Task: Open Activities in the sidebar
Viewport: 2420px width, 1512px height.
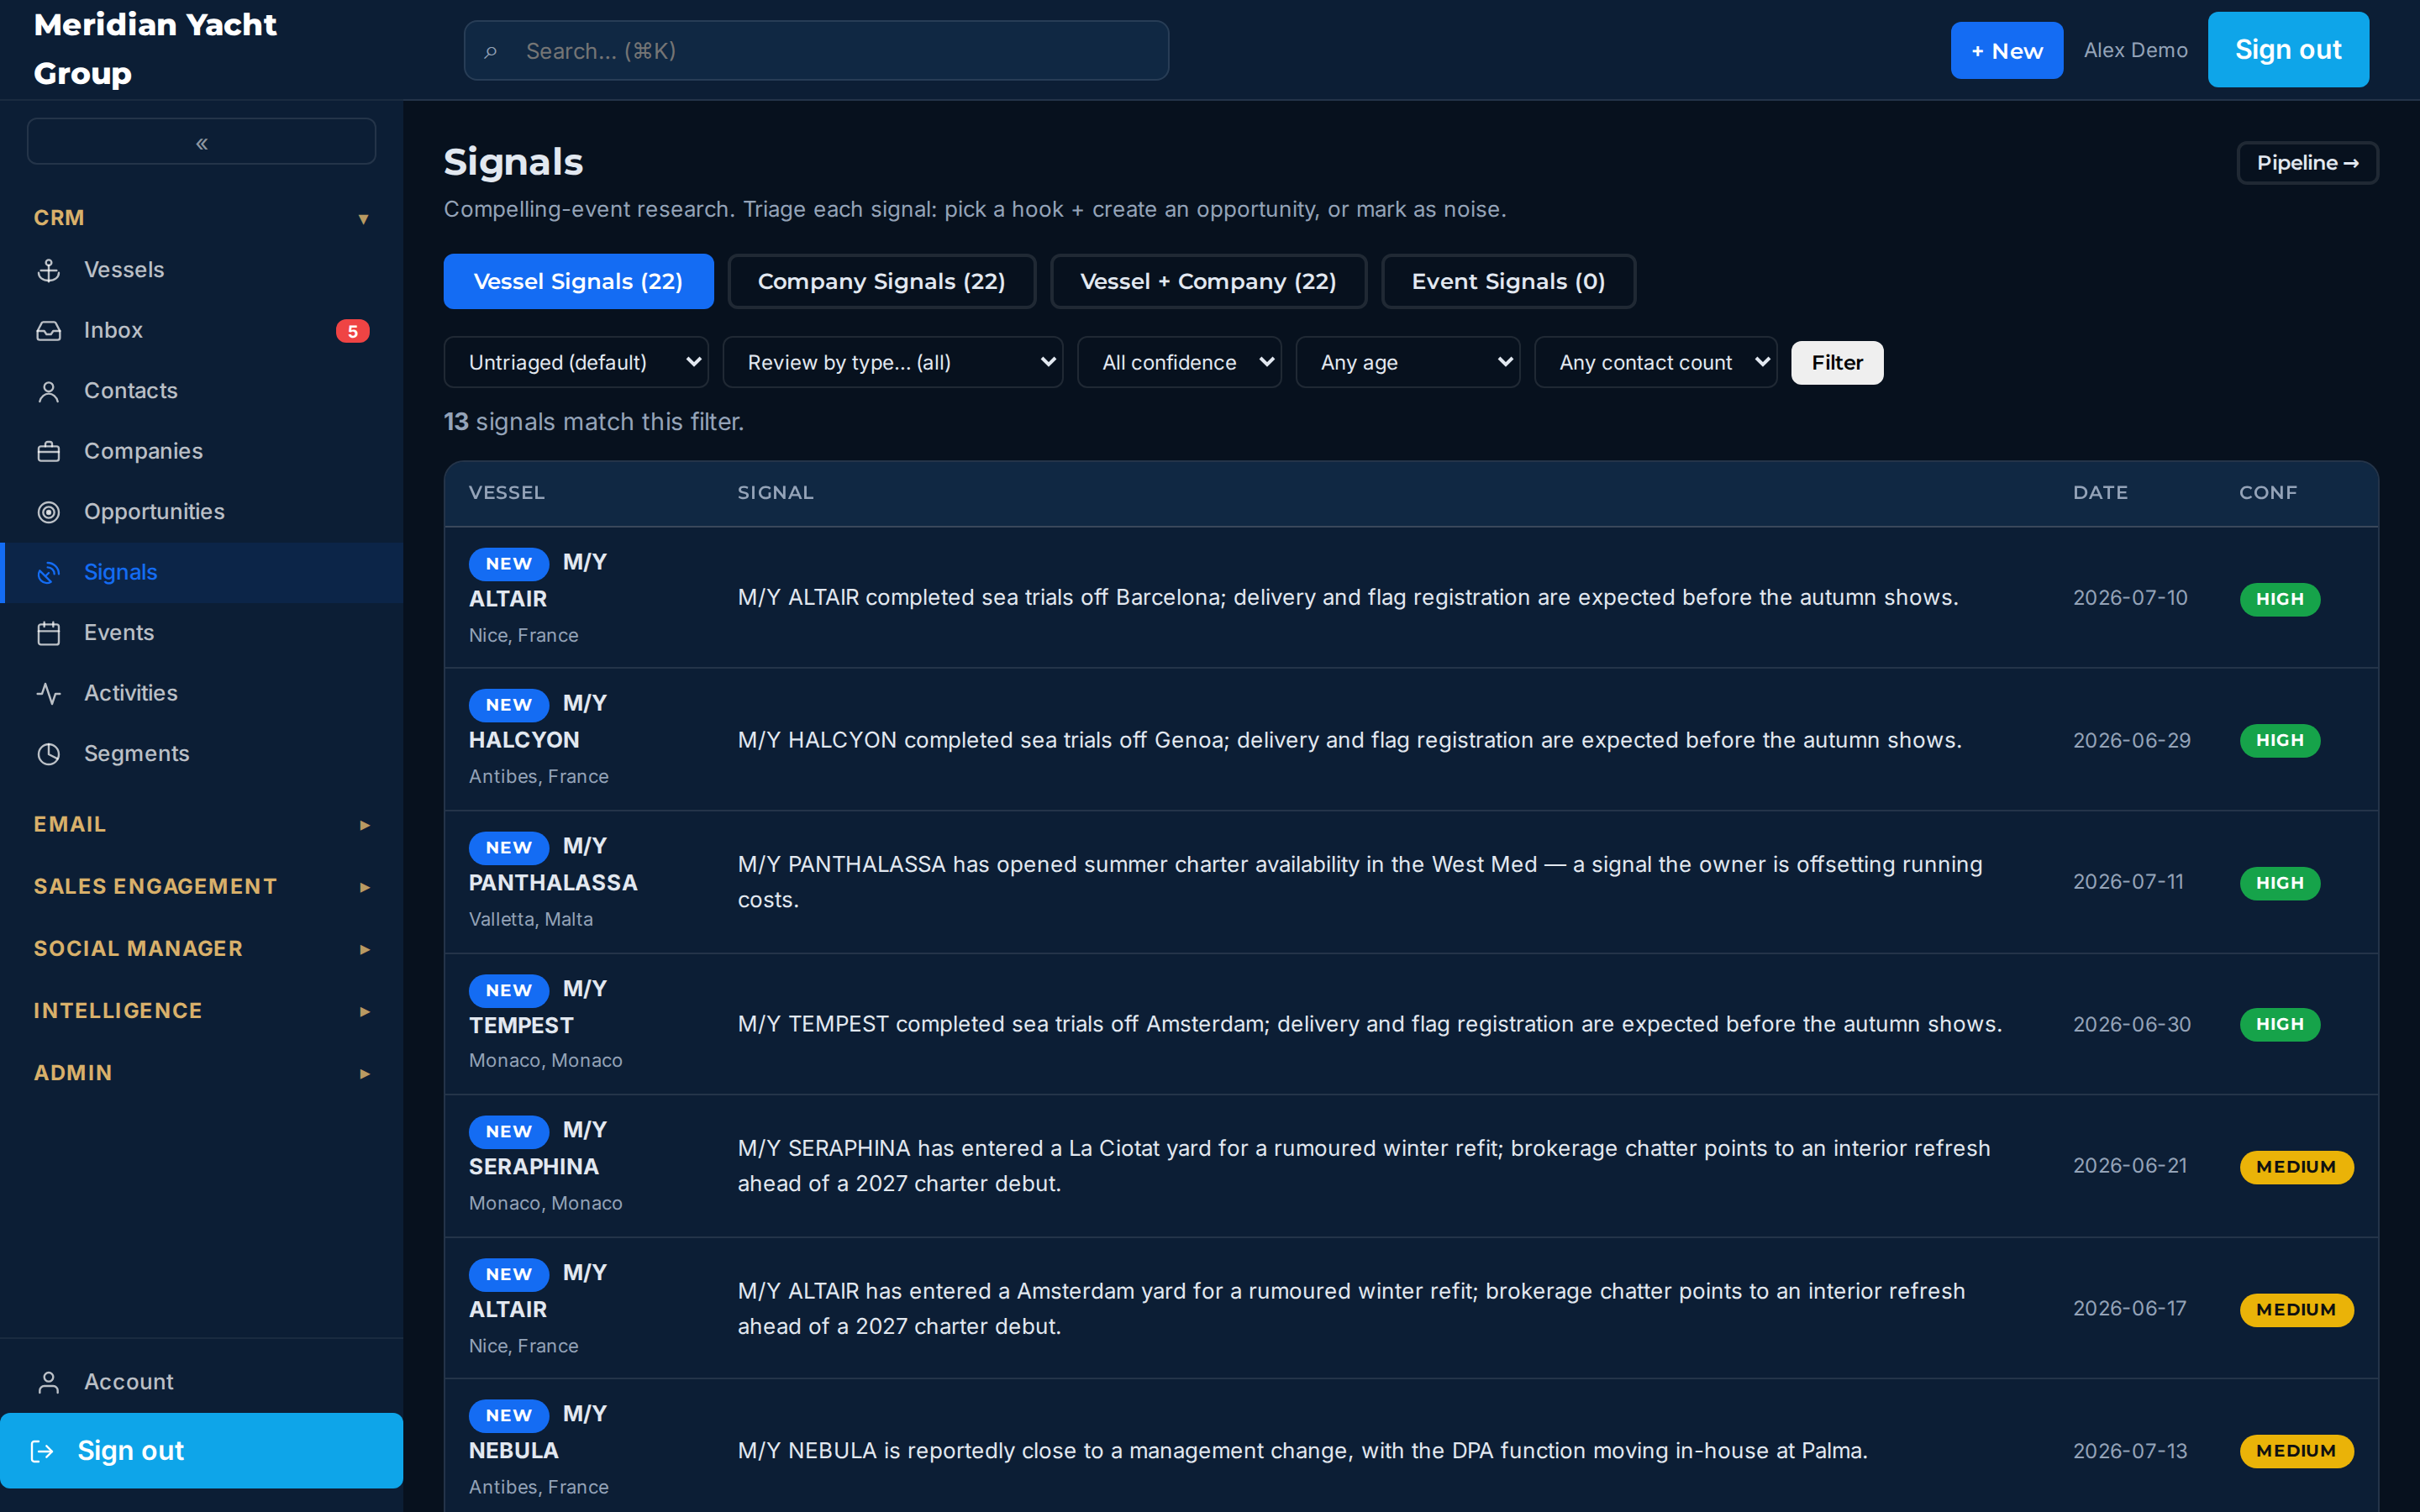Action: (201, 694)
